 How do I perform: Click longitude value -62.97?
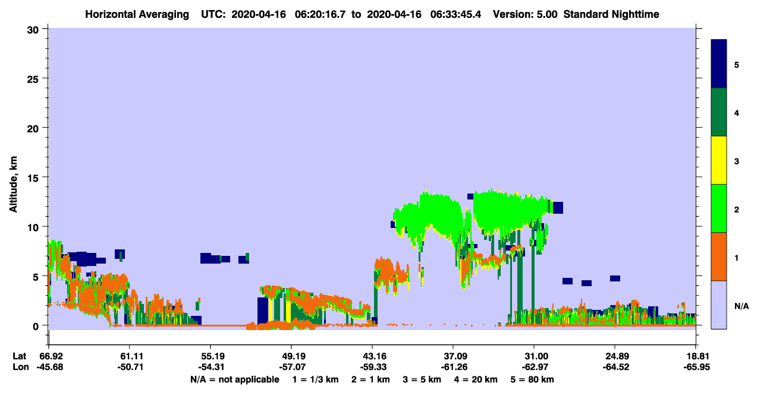click(x=534, y=367)
